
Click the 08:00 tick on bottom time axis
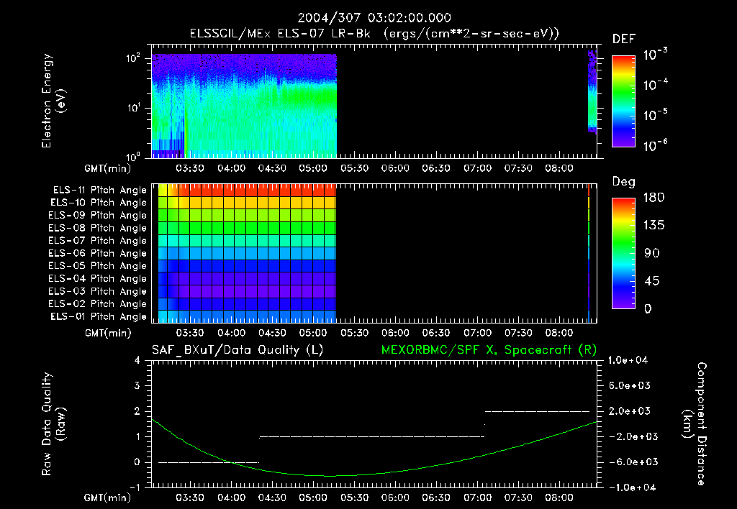pyautogui.click(x=559, y=497)
